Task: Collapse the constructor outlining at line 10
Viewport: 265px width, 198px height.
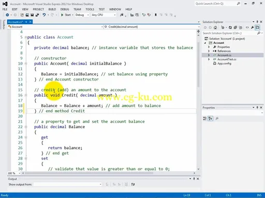Action: point(26,63)
